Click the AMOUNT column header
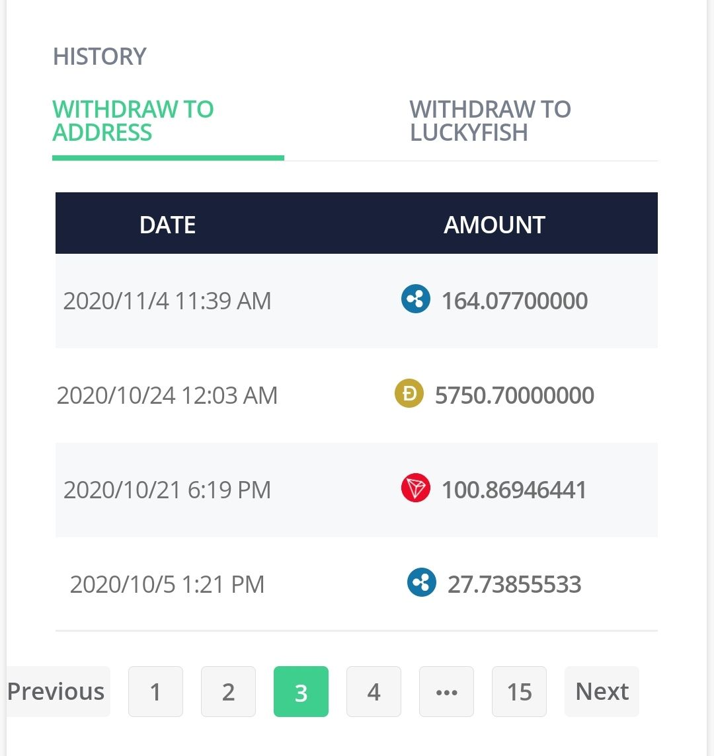This screenshot has width=714, height=756. (495, 225)
